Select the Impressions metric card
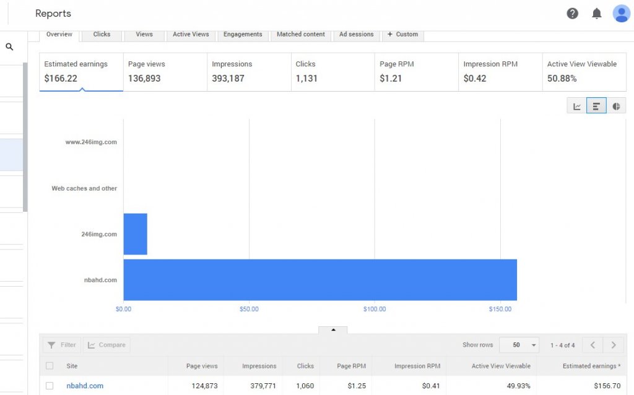Image resolution: width=634 pixels, height=395 pixels. (249, 72)
